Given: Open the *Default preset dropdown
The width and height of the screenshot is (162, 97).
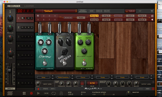Looking at the screenshot, I should click(56, 11).
